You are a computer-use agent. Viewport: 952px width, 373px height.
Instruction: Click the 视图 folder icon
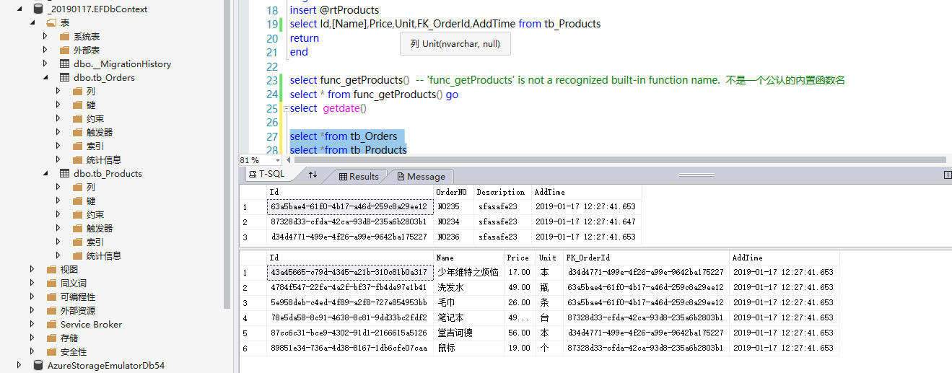click(x=51, y=269)
